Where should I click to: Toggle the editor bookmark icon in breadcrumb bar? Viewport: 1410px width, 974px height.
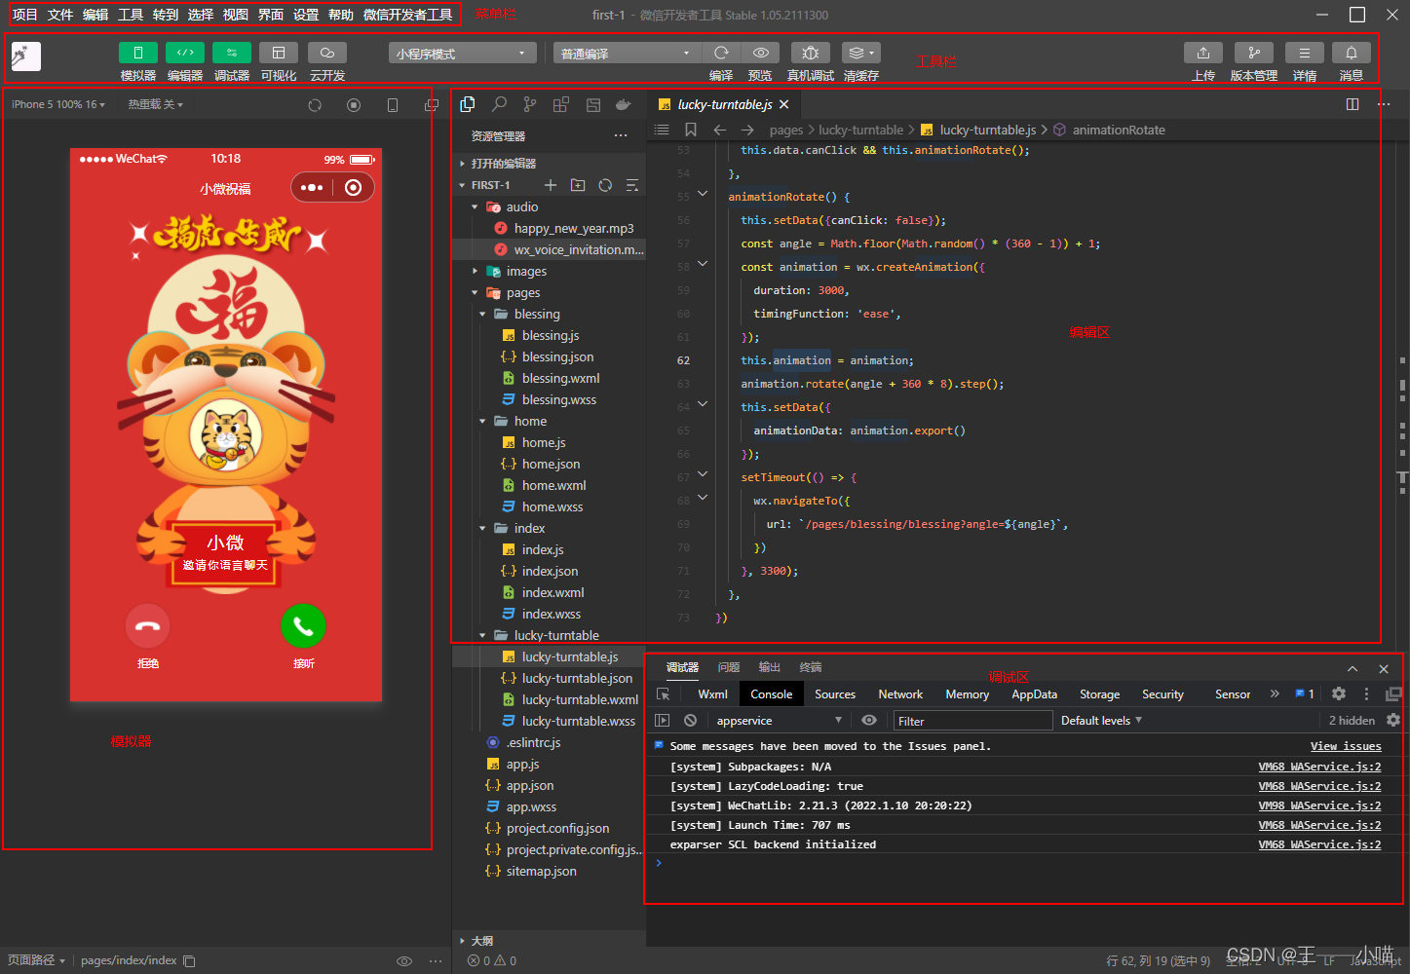tap(690, 130)
